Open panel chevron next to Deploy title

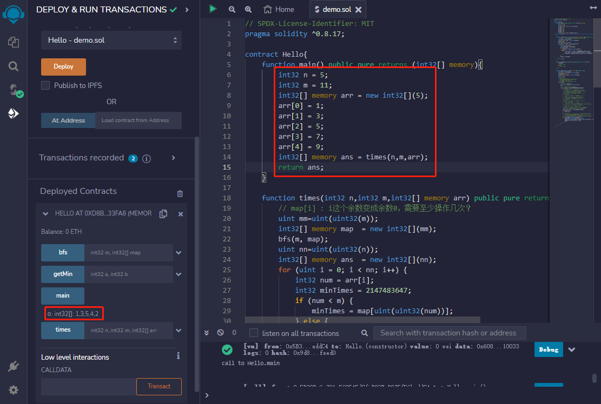coord(187,10)
